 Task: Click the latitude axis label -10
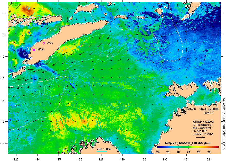point(3,56)
